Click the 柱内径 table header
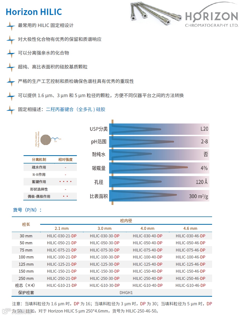This screenshot has width=241, height=316. point(126,221)
